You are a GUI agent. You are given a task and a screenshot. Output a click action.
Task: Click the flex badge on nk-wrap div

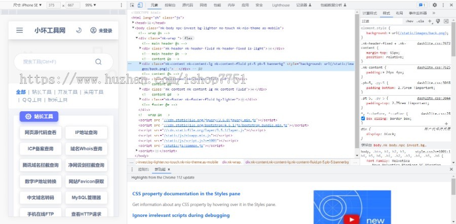pyautogui.click(x=188, y=38)
